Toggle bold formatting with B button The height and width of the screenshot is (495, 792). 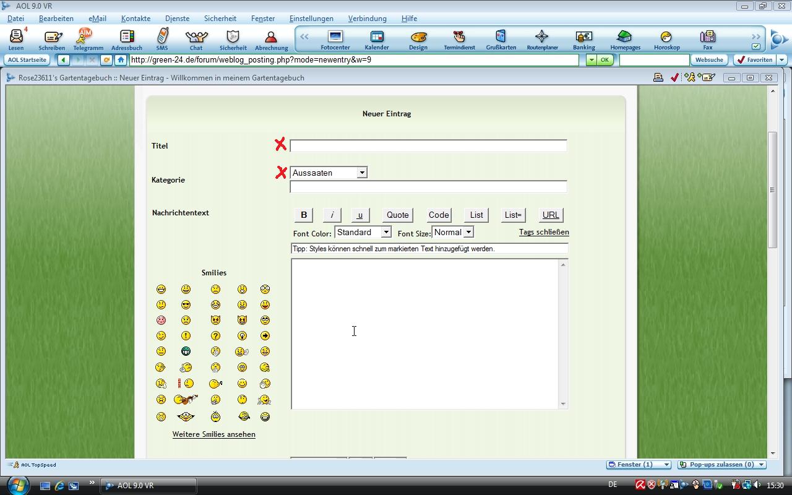click(x=304, y=215)
